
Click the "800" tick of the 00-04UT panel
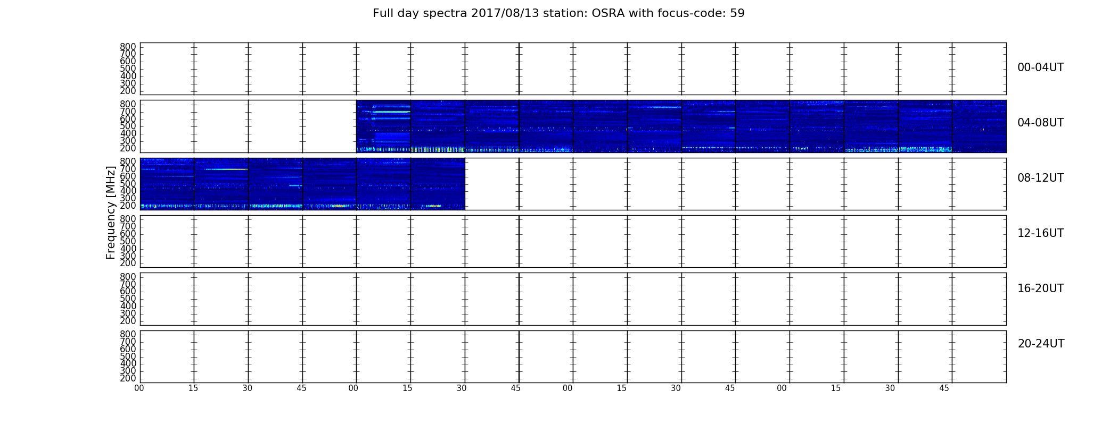(x=128, y=47)
